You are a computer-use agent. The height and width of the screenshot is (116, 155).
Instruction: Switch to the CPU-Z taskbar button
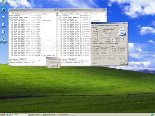point(20,115)
